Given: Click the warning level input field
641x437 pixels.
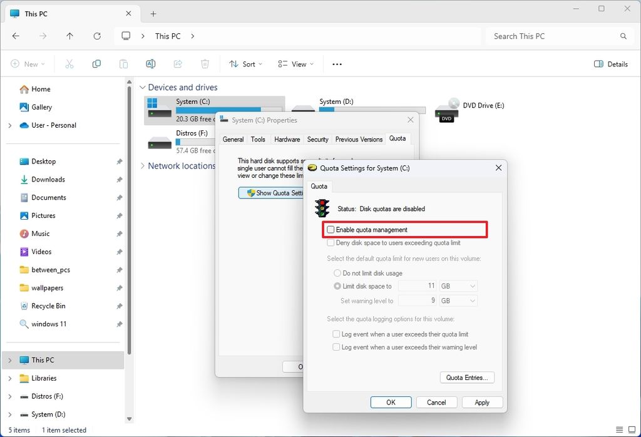Looking at the screenshot, I should coord(417,301).
